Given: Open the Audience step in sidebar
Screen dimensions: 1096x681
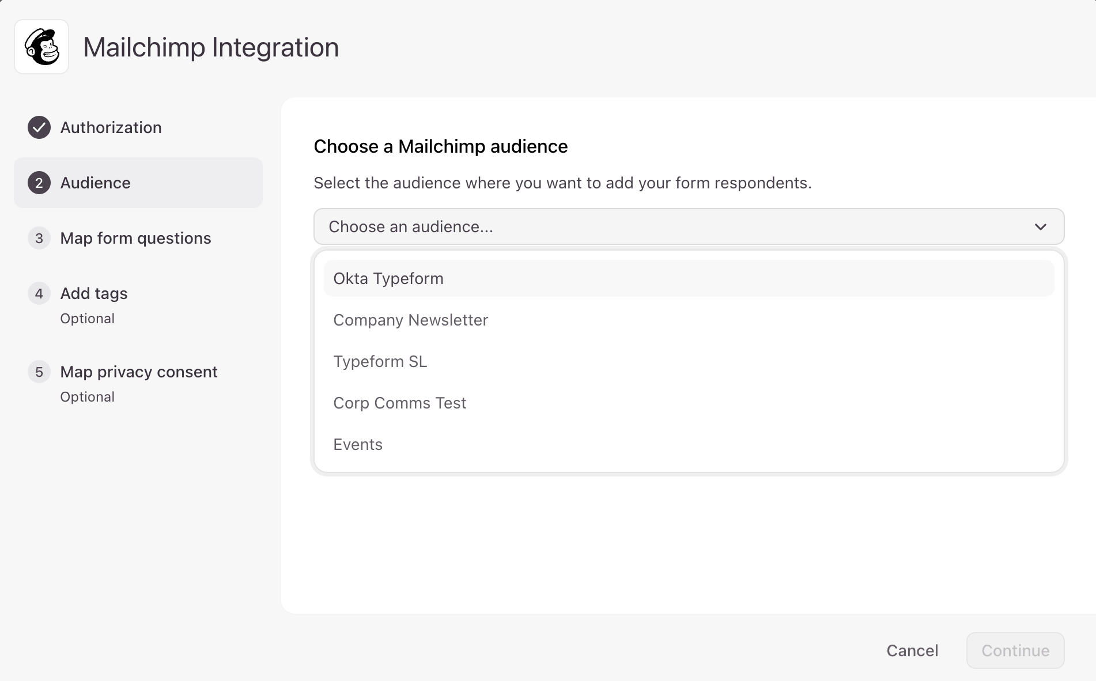Looking at the screenshot, I should click(x=138, y=183).
